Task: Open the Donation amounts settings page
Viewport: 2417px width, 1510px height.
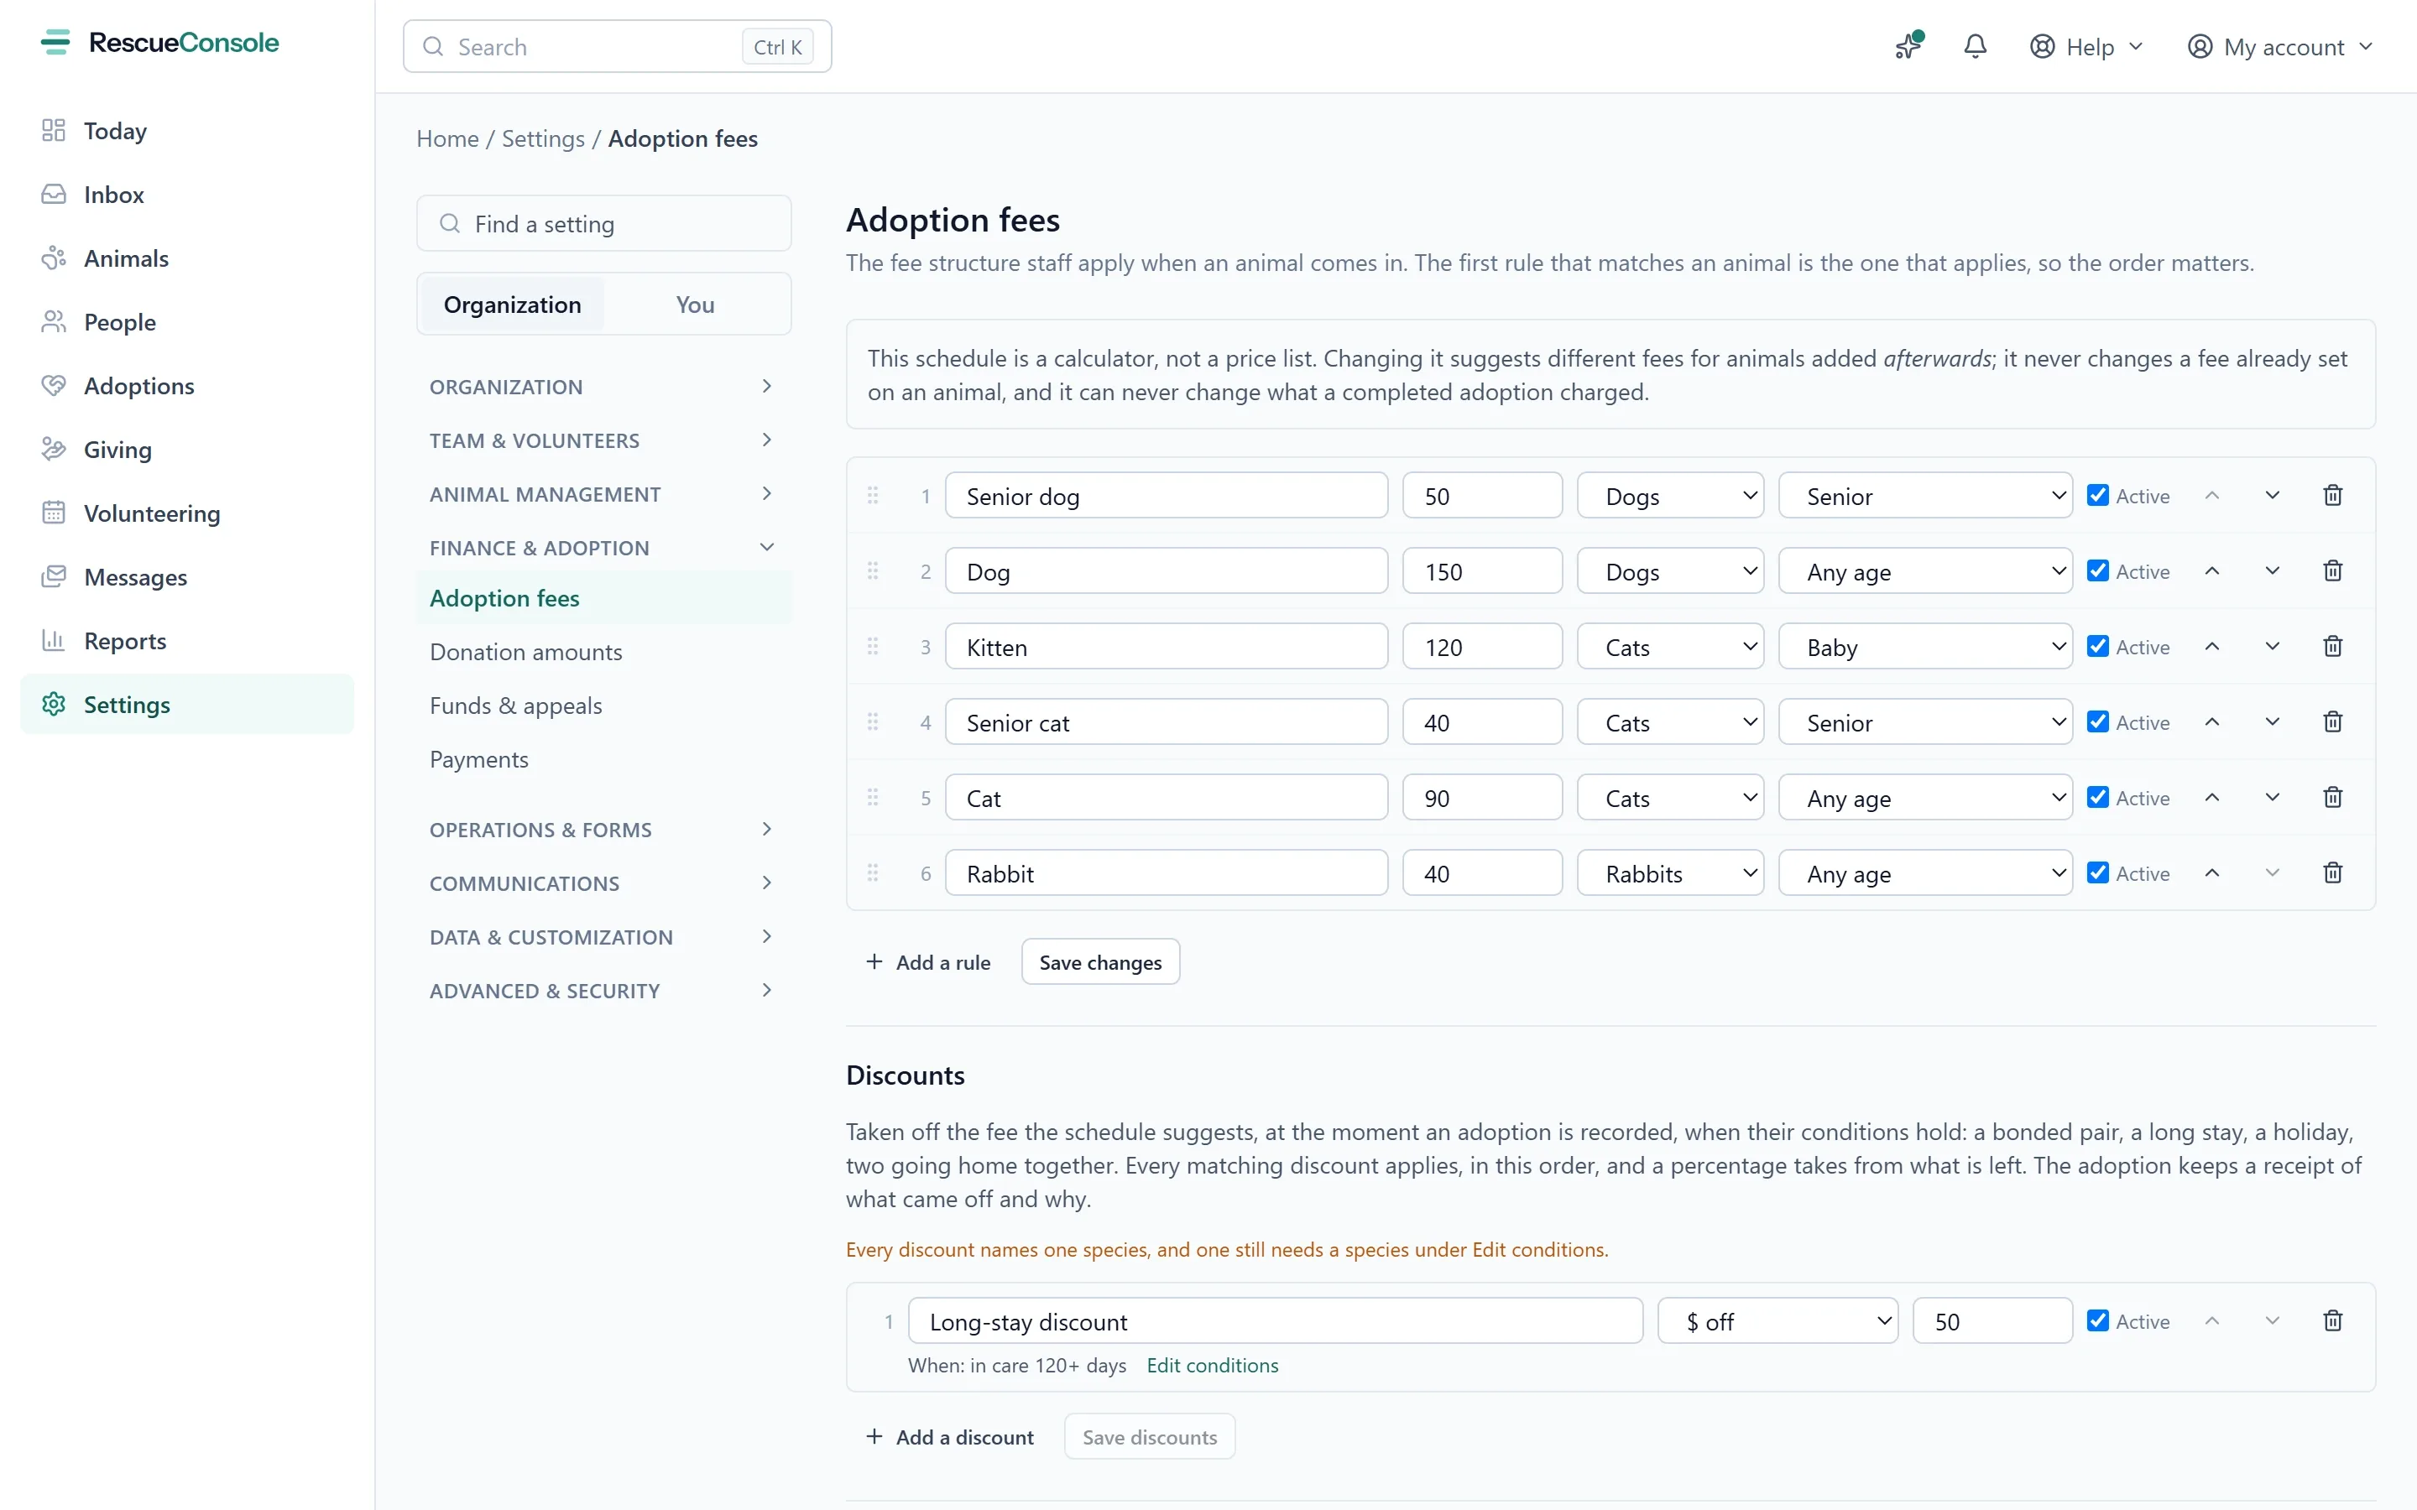Action: [603, 652]
